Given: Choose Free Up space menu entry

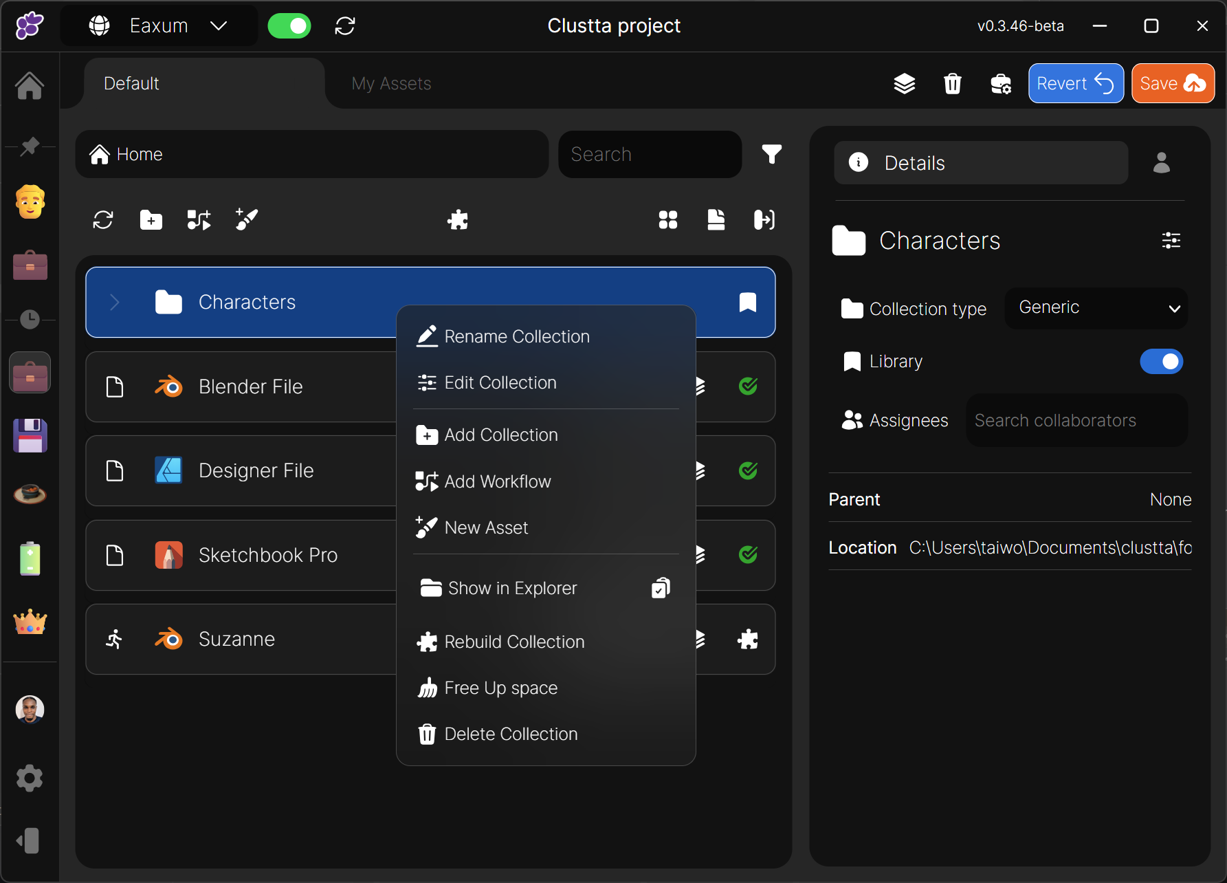Looking at the screenshot, I should [546, 688].
